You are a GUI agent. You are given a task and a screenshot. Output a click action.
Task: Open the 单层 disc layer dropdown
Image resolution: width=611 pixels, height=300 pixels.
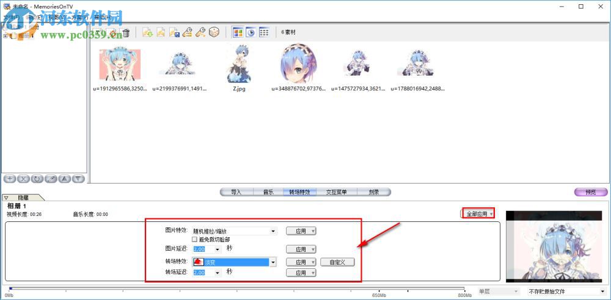coord(499,291)
